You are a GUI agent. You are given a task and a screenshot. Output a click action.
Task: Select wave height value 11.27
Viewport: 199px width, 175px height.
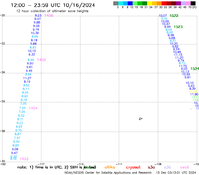[x=27, y=78]
